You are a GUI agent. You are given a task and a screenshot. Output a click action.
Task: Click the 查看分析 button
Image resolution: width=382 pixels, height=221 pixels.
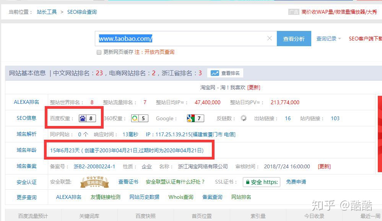294,39
